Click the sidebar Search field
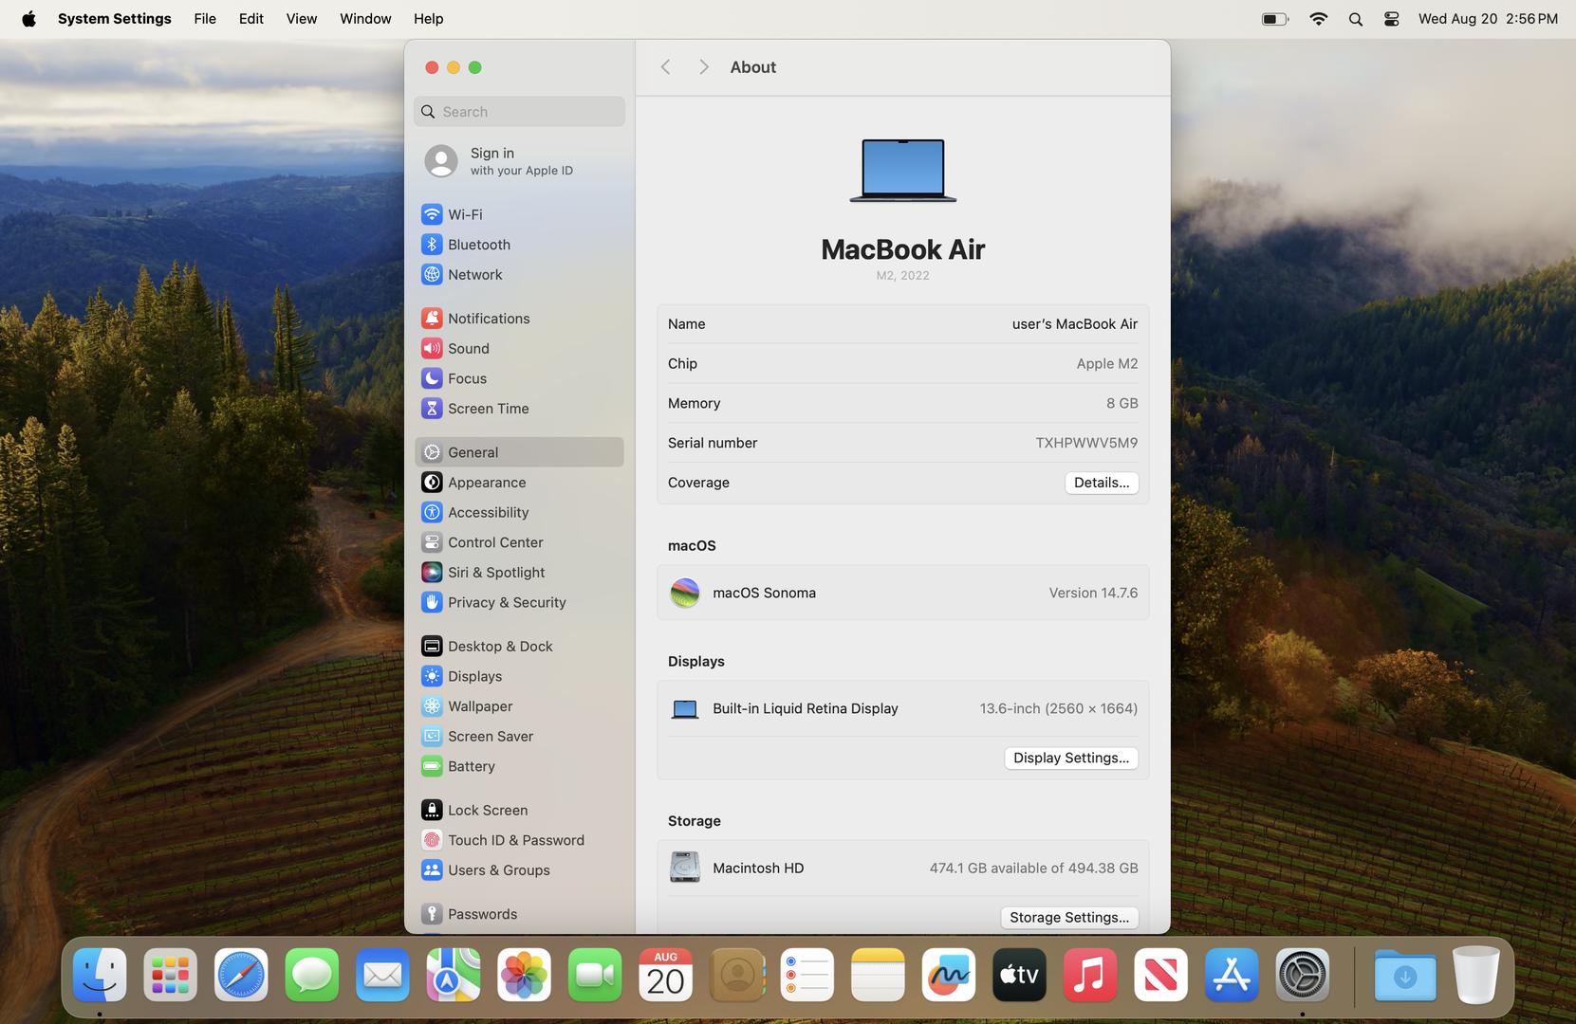Image resolution: width=1576 pixels, height=1024 pixels. tap(519, 112)
